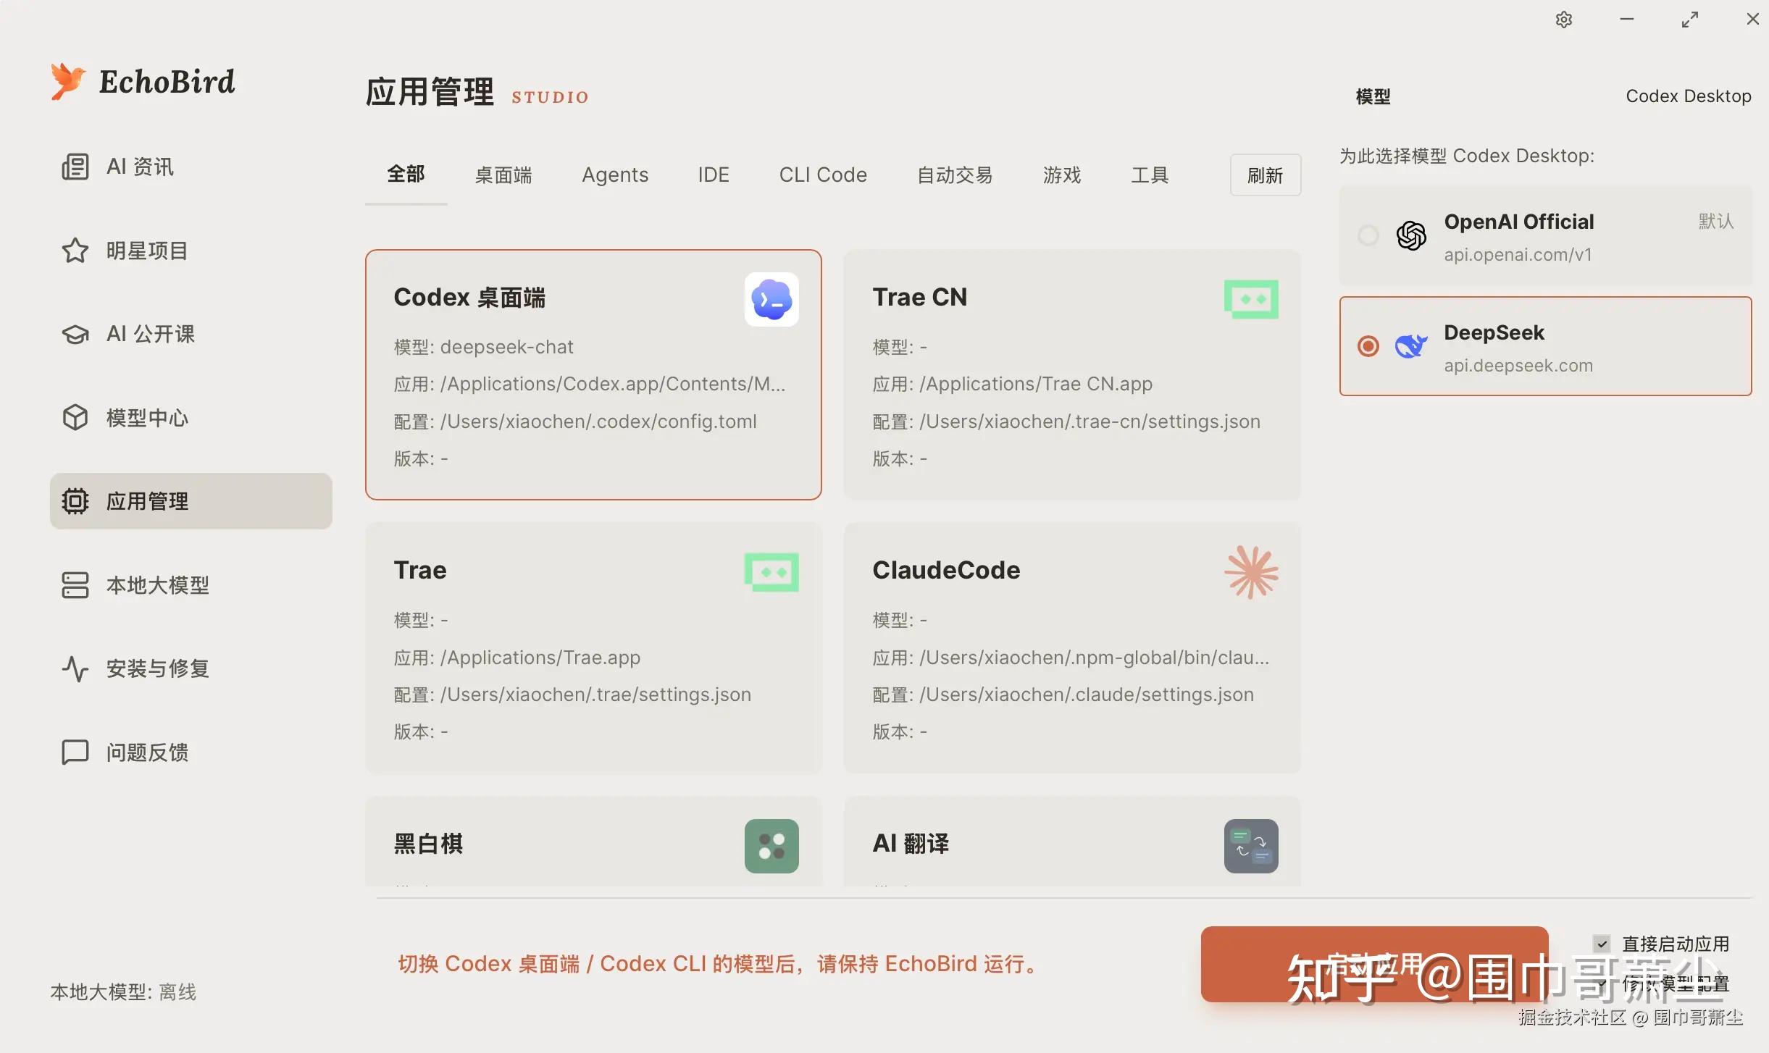1769x1053 pixels.
Task: Click the Codex 桌面端 app icon
Action: [x=771, y=299]
